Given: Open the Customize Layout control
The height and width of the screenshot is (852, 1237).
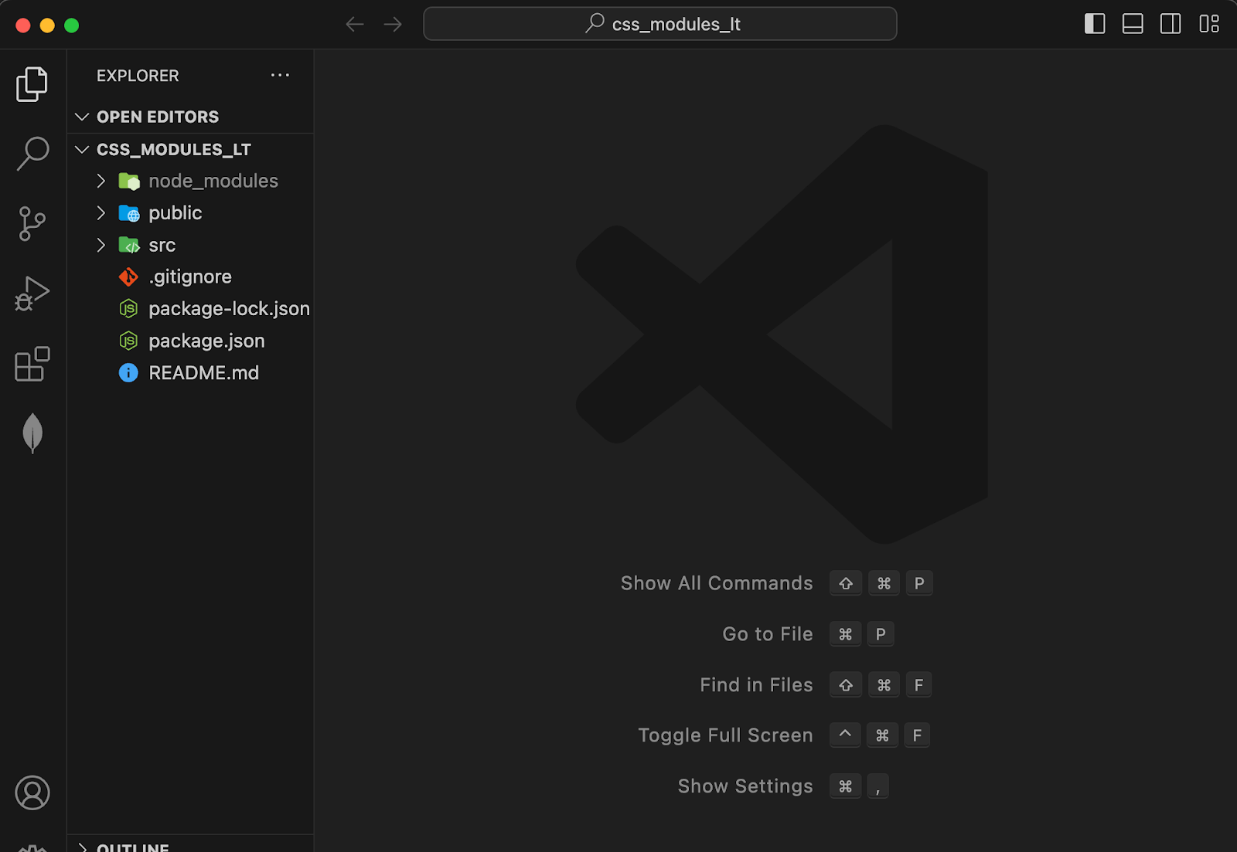Looking at the screenshot, I should click(x=1208, y=23).
